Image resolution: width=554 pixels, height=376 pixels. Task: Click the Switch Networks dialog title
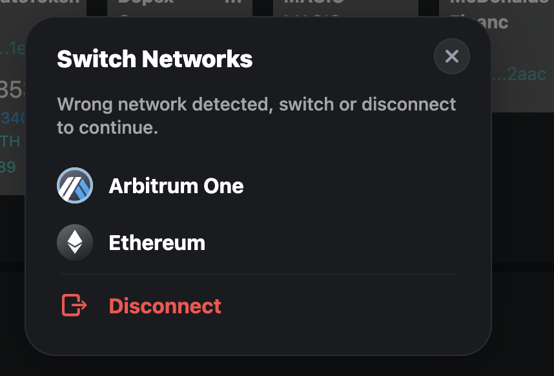[x=155, y=59]
